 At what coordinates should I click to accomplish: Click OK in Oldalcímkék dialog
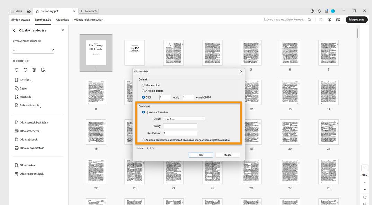[x=201, y=155]
